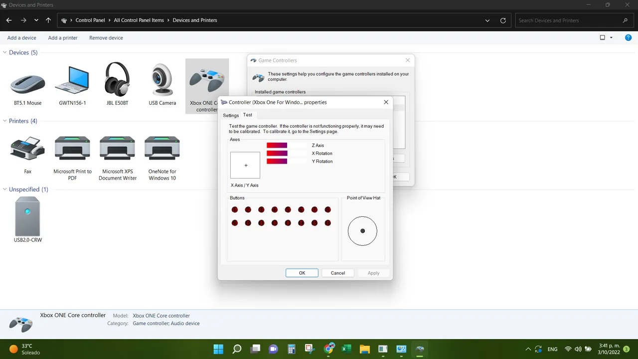Change the view layout button
638x359 pixels.
[602, 38]
